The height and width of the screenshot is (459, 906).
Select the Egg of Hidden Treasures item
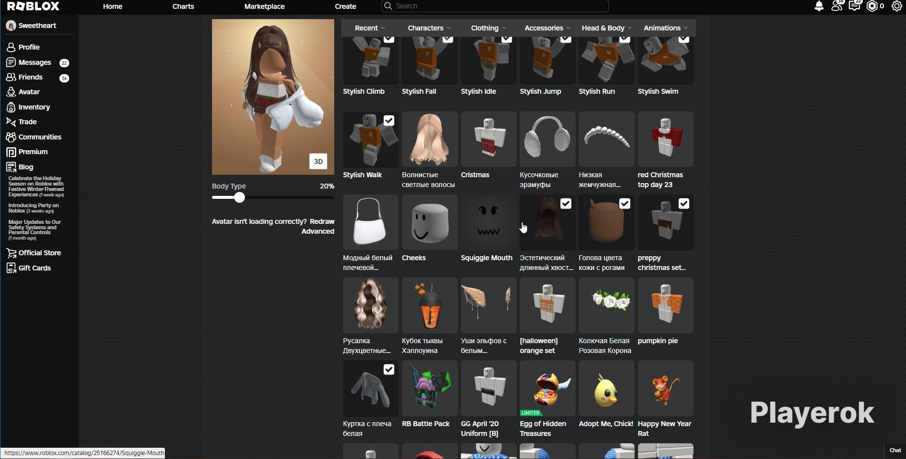547,388
